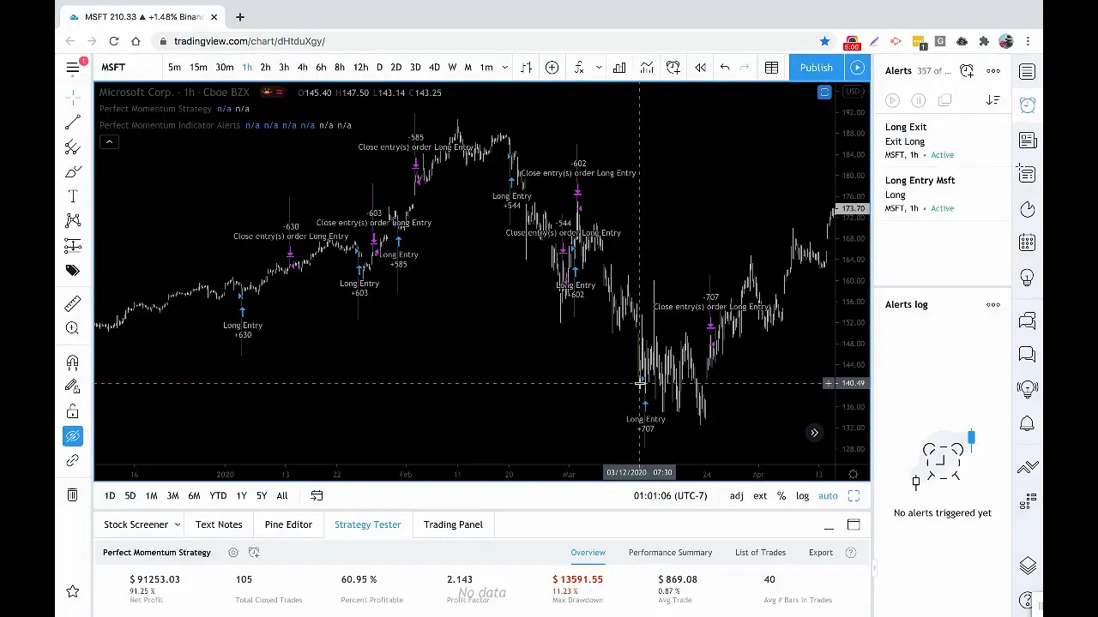This screenshot has width=1098, height=617.
Task: Open the bar replay tool
Action: 701,68
